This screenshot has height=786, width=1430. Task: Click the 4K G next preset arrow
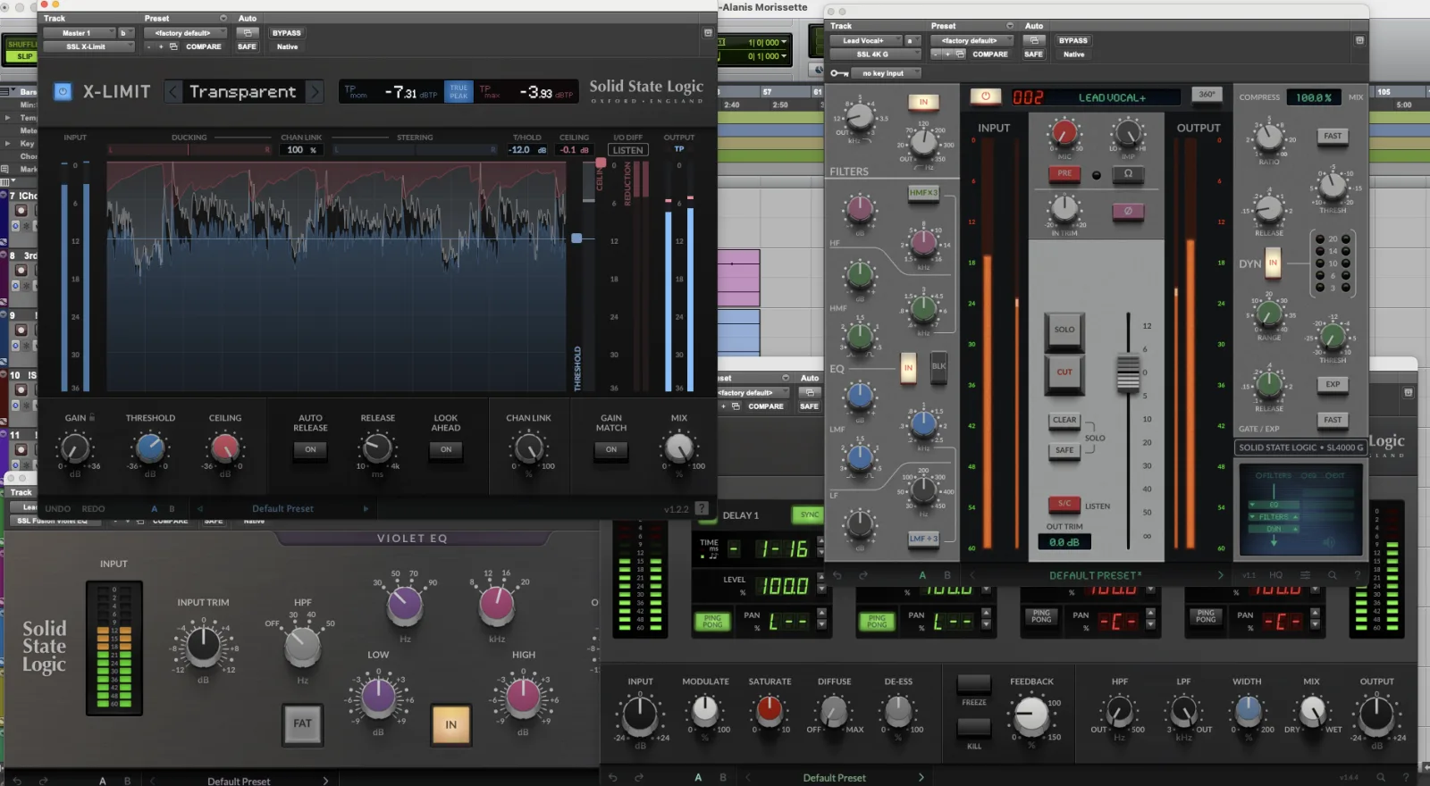(x=1220, y=575)
